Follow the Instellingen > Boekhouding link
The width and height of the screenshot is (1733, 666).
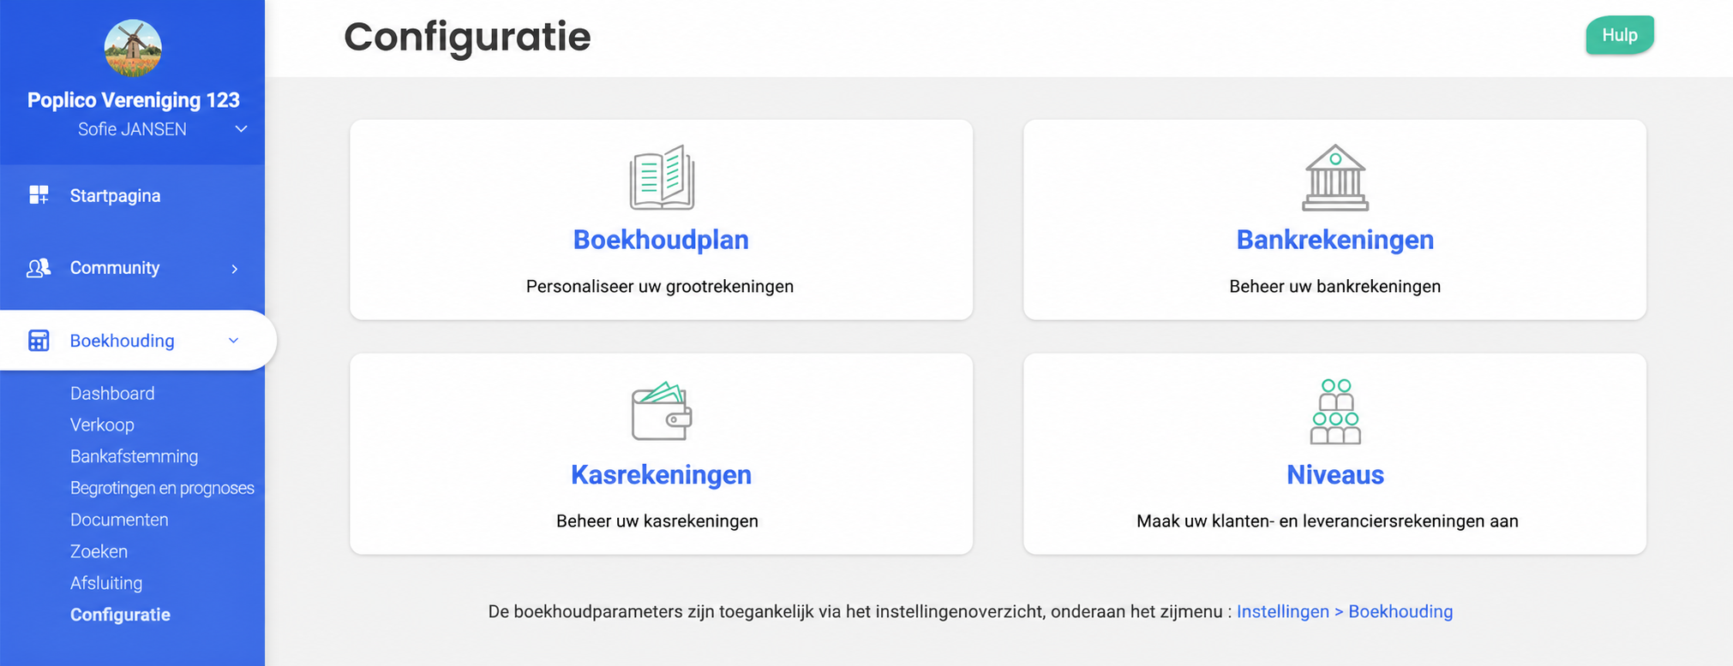tap(1345, 612)
